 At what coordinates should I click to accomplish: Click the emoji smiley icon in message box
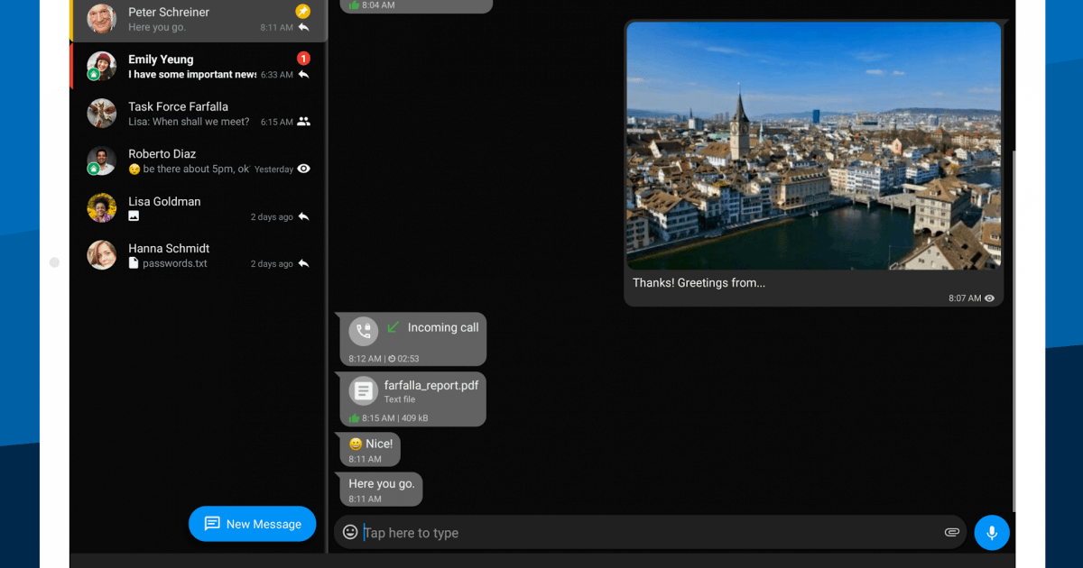pos(350,532)
